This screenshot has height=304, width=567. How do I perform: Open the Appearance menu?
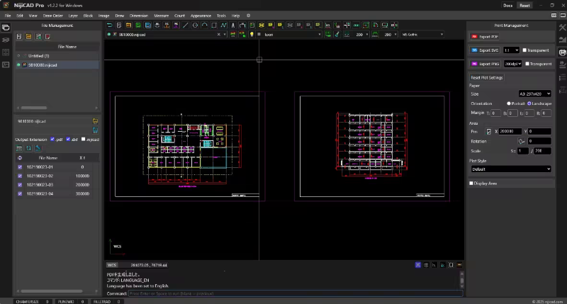click(201, 15)
